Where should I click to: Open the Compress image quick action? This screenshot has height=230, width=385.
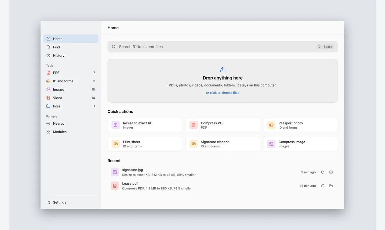pos(300,144)
